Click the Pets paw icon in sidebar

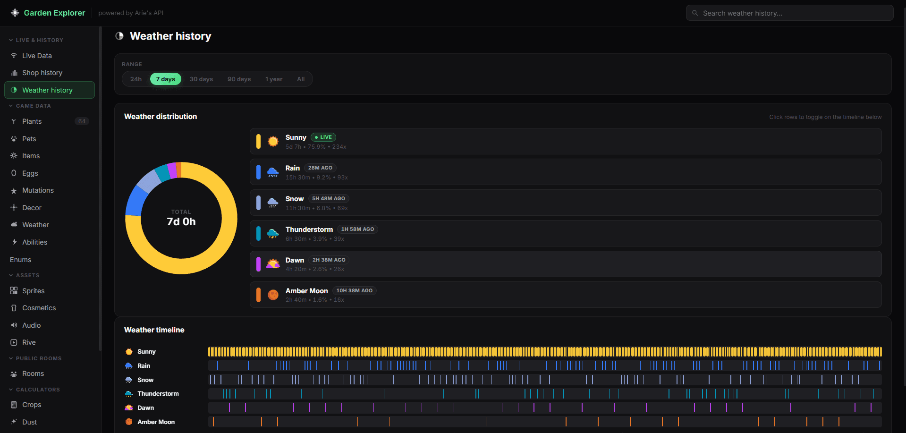click(x=14, y=139)
